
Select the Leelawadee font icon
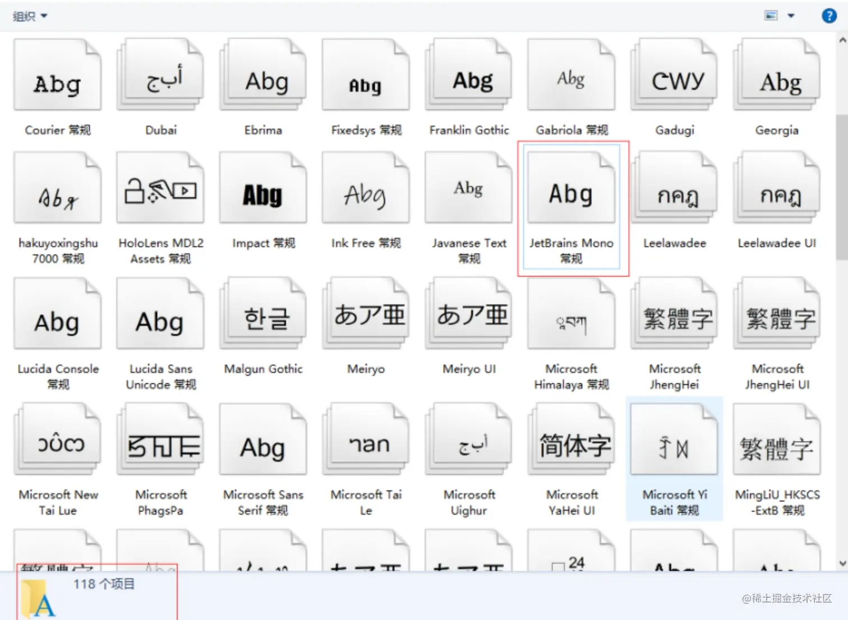[674, 188]
